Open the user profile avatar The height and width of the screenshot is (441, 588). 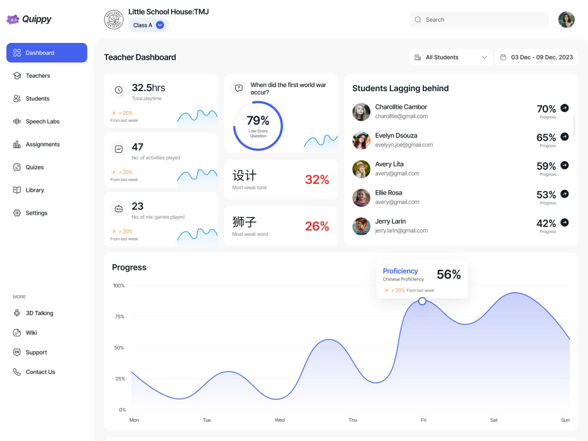[566, 19]
